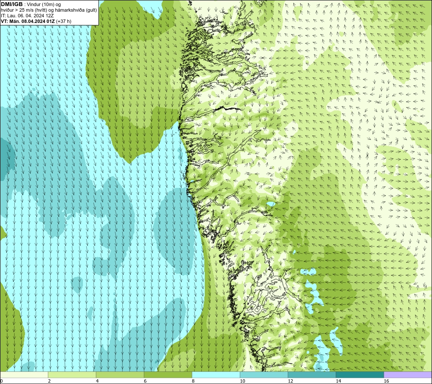432x384 pixels.
Task: Click the "IT: Lau. 06. 04. 2024 12Z" line
Action: point(27,16)
